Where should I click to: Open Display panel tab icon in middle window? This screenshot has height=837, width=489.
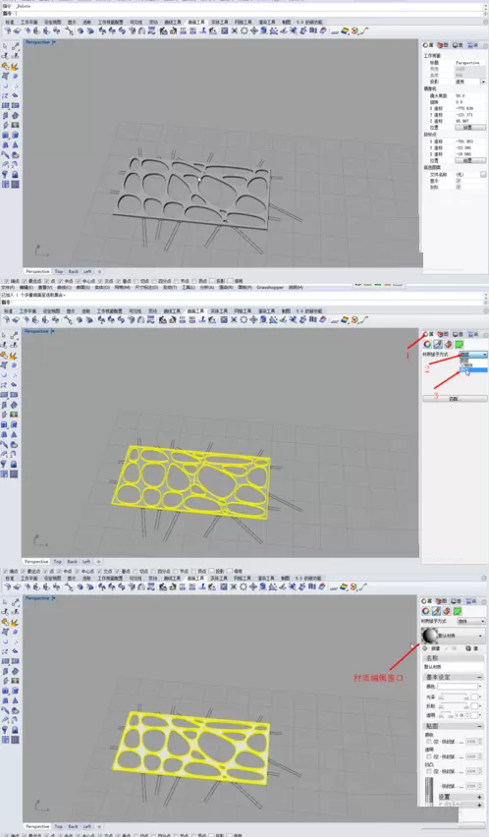(458, 335)
